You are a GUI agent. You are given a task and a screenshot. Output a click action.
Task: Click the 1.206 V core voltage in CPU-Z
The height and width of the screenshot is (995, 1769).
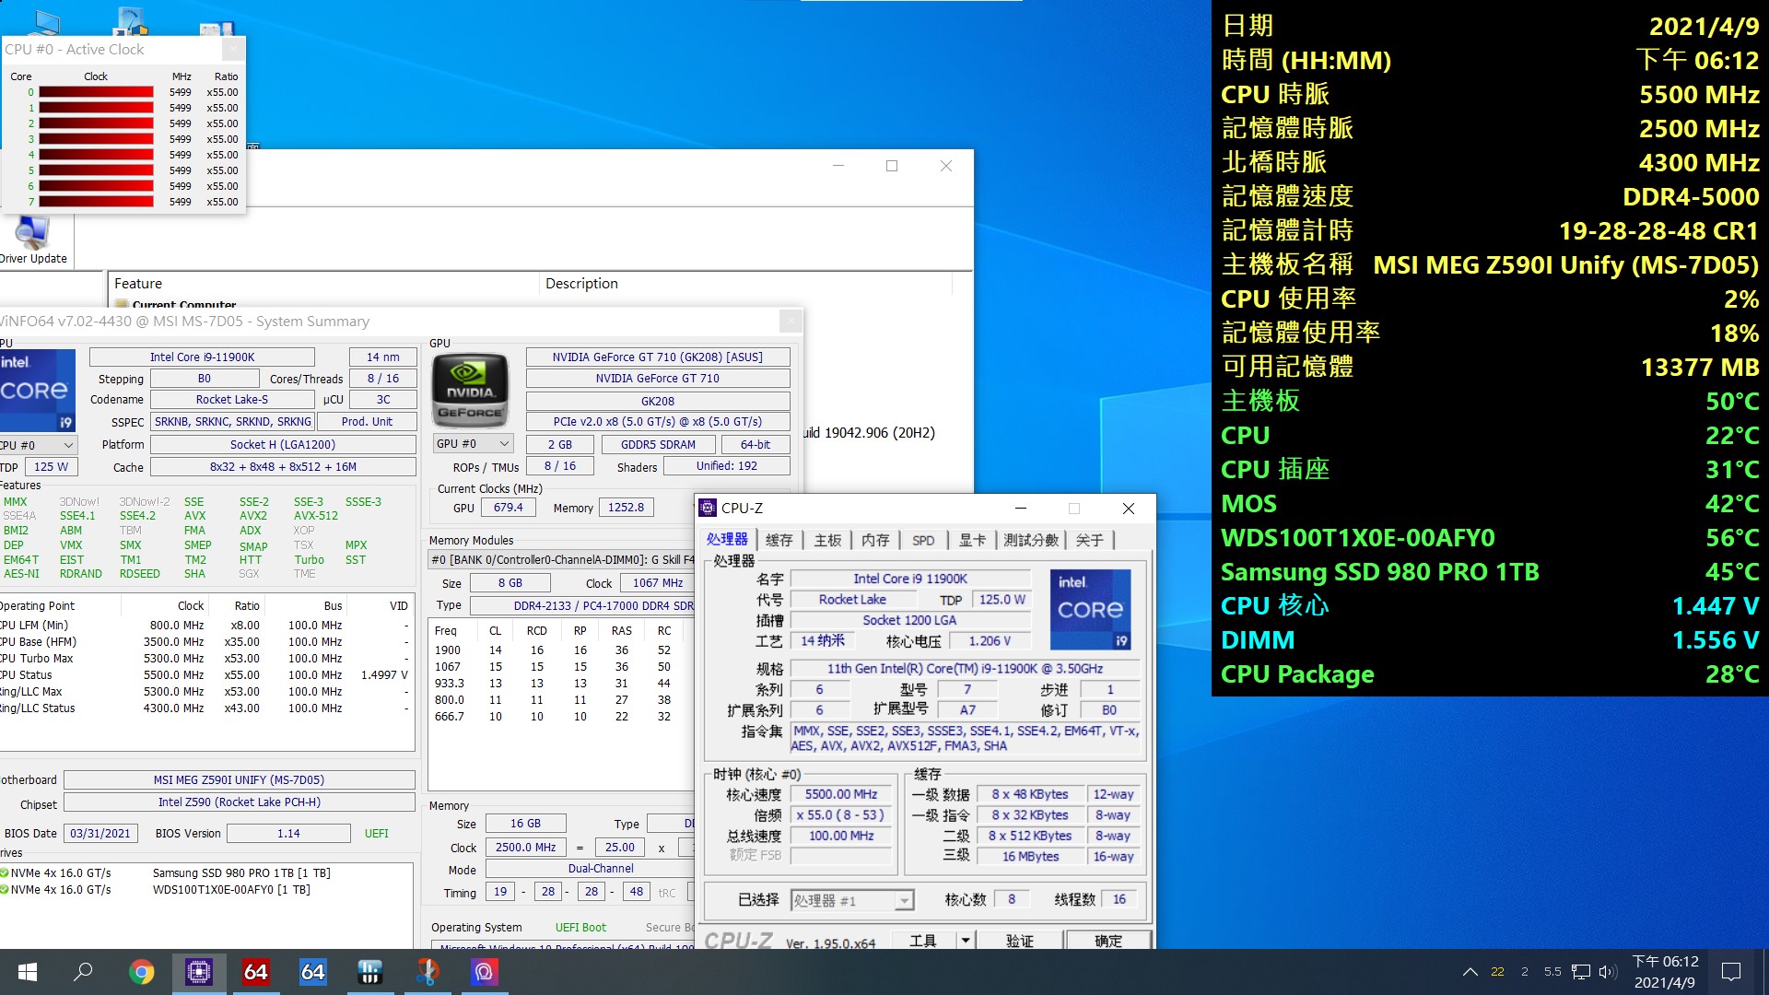coord(990,641)
